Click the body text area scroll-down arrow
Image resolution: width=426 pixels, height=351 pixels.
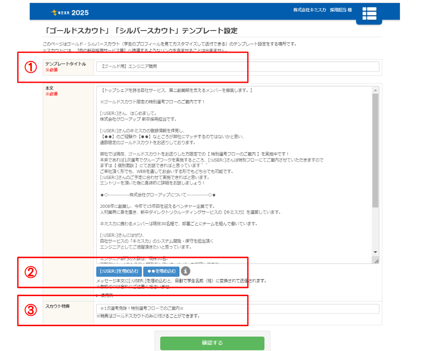tap(375, 252)
